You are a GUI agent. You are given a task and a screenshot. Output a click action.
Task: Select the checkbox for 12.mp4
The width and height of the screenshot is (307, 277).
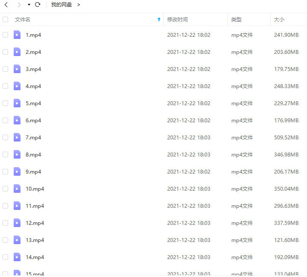pyautogui.click(x=5, y=223)
